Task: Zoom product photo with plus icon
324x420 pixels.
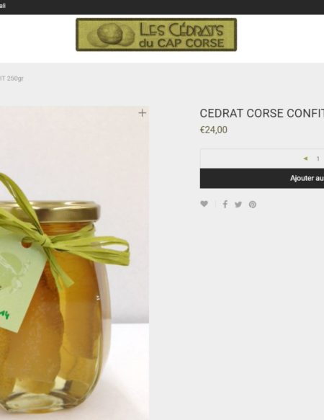Action: 143,113
